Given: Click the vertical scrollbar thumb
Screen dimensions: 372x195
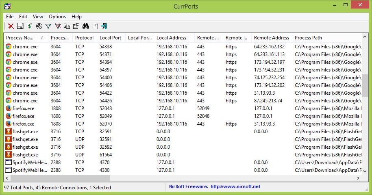Looking at the screenshot, I should (x=365, y=85).
